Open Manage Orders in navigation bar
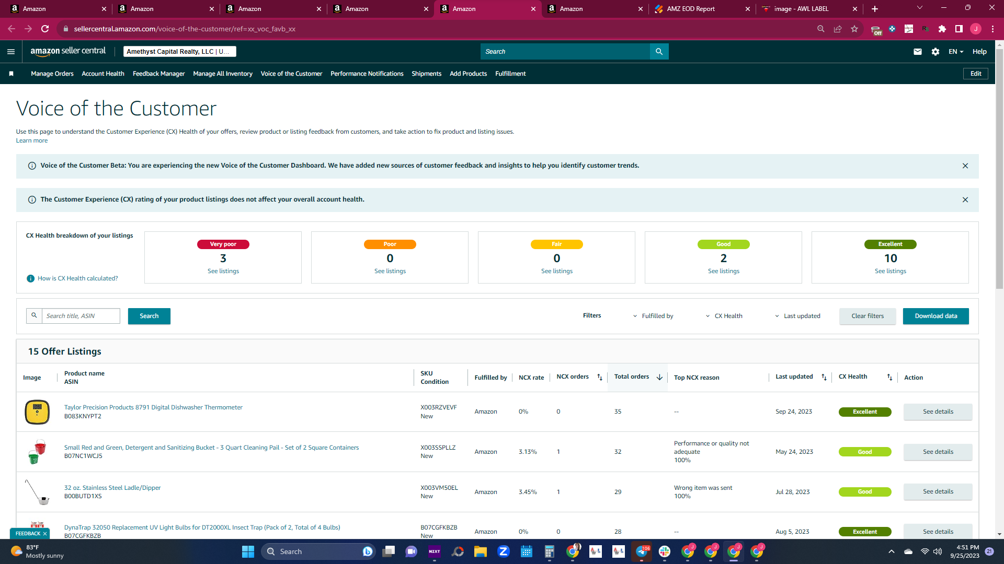1004x564 pixels. coord(52,74)
